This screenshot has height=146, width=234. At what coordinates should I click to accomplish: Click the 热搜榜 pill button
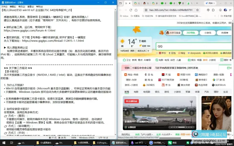pos(225,33)
